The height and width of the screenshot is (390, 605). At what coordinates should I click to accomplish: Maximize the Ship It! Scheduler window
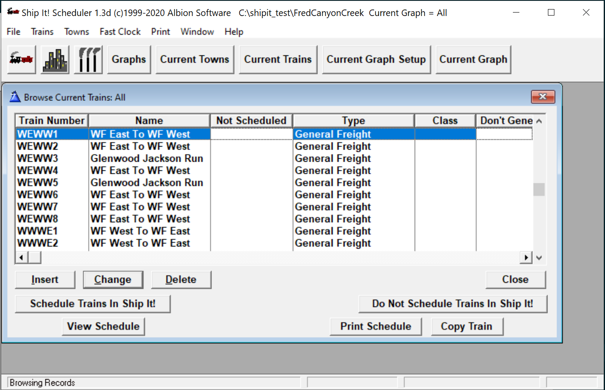pos(551,12)
